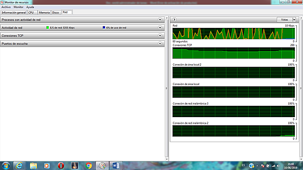Viewport: 303px width, 170px height.
Task: Select the Red tab
Action: click(67, 12)
